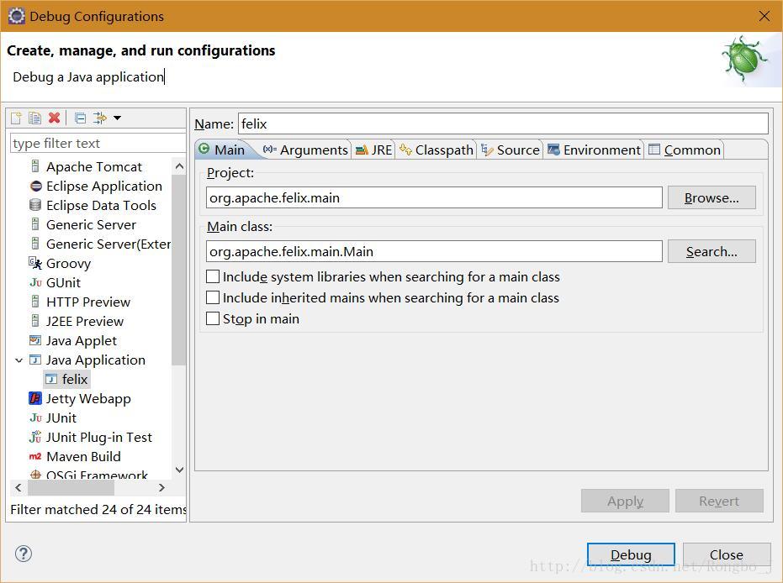Image resolution: width=783 pixels, height=583 pixels.
Task: Click the J2EE Preview icon
Action: point(35,321)
